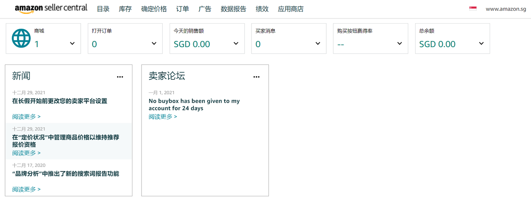Open the 数据报告 menu
This screenshot has width=531, height=207.
pyautogui.click(x=233, y=9)
